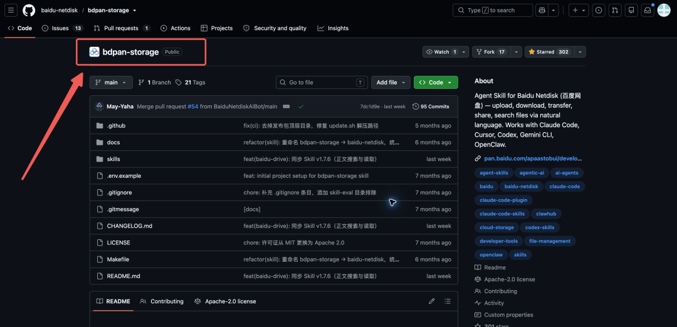Viewport: 677px width, 327px height.
Task: Toggle the Starred button
Action: coord(549,52)
